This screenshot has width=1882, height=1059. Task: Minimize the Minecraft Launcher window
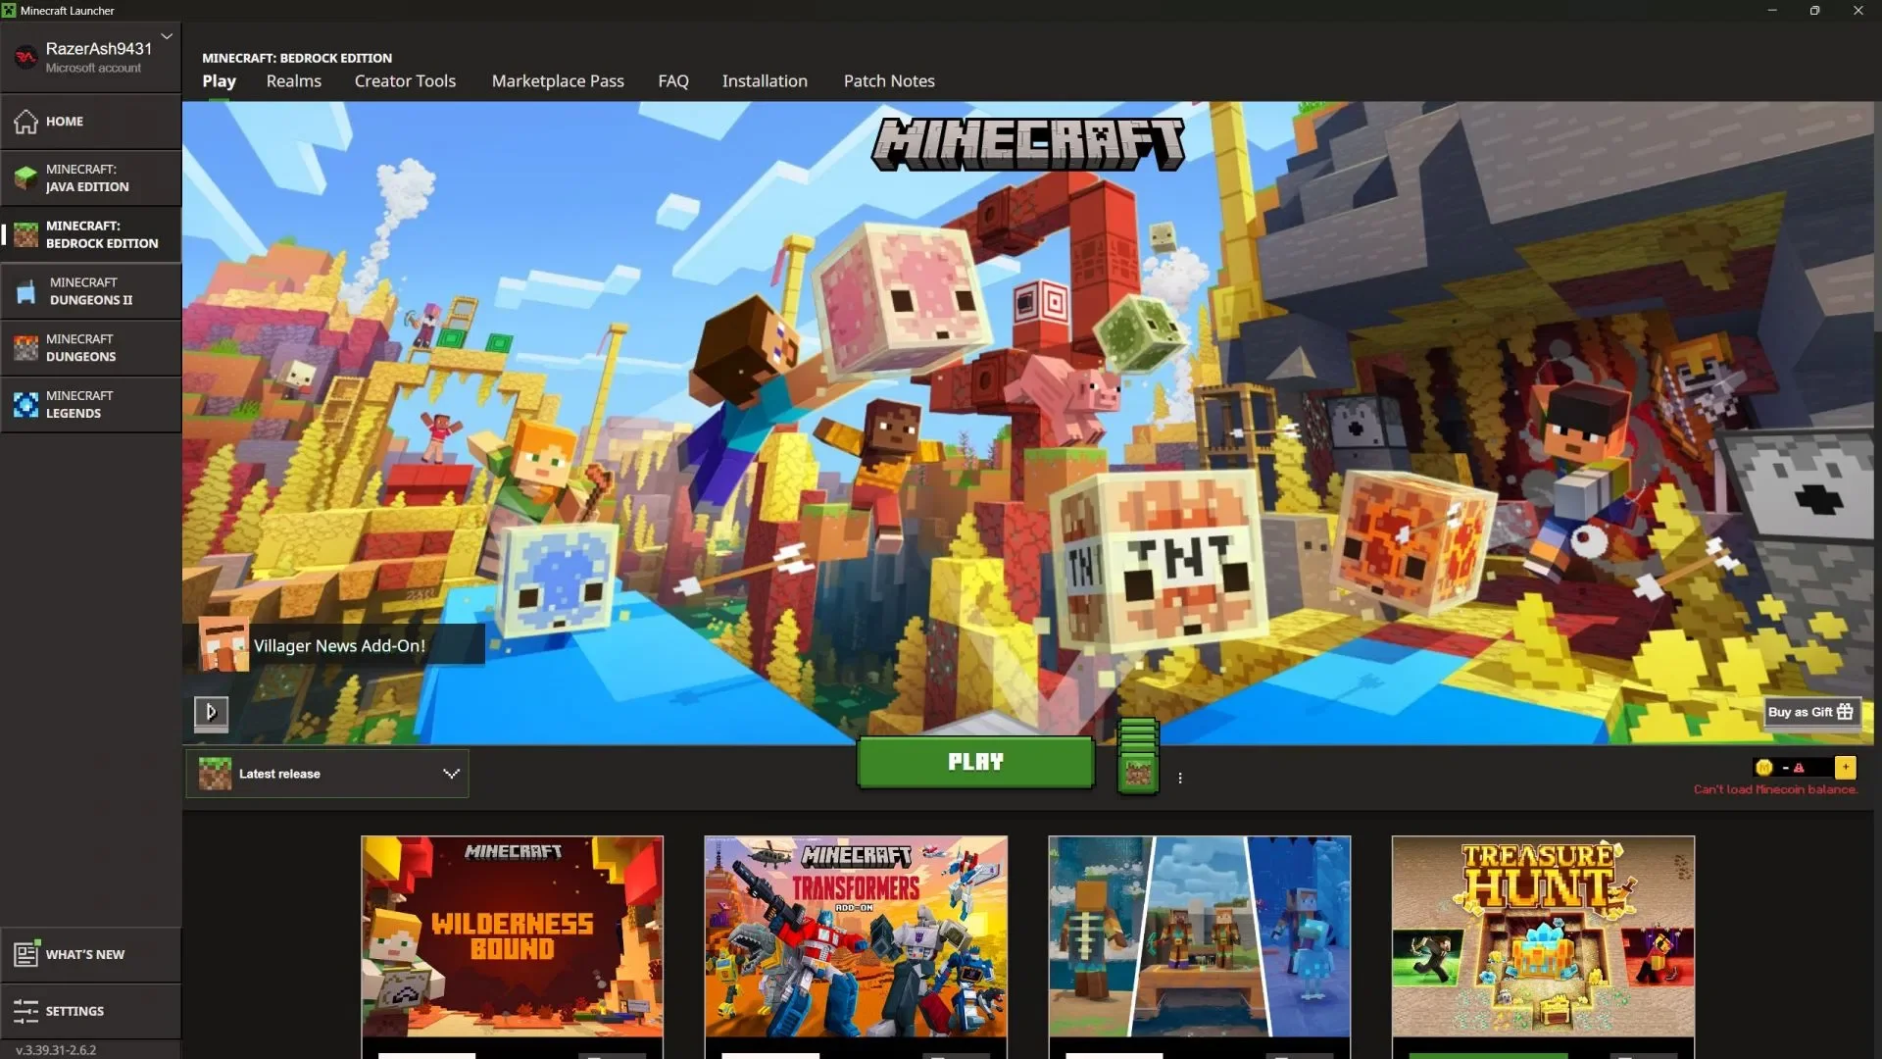(1772, 10)
